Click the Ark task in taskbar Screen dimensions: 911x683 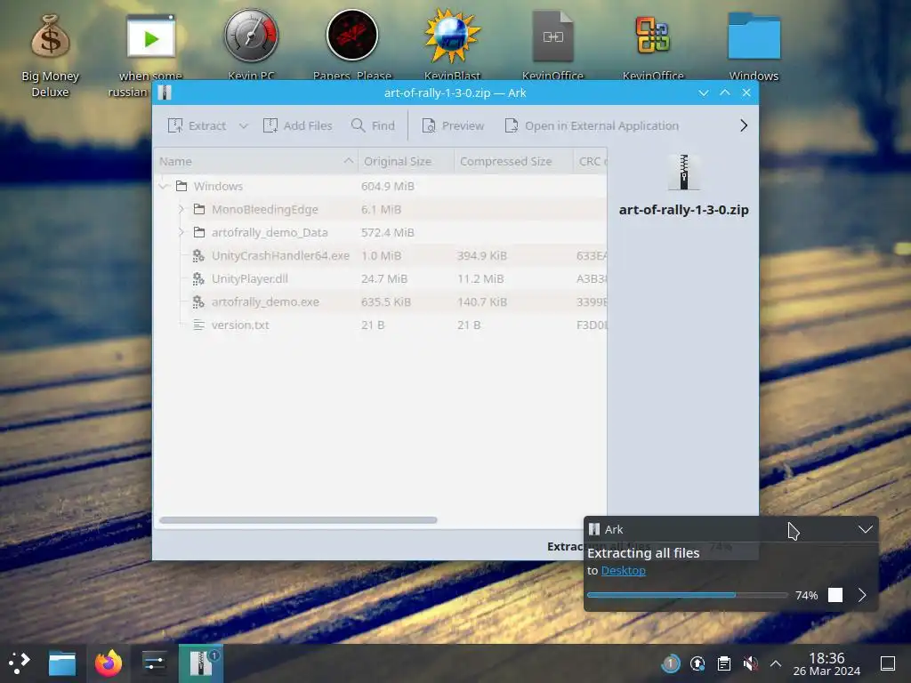click(x=200, y=663)
